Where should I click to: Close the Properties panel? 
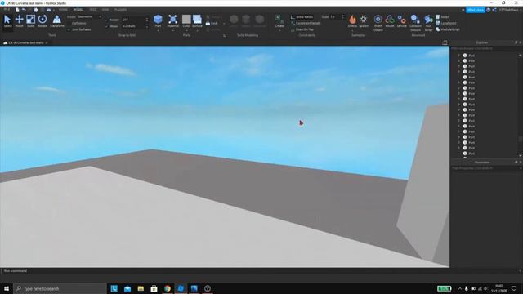pyautogui.click(x=521, y=162)
